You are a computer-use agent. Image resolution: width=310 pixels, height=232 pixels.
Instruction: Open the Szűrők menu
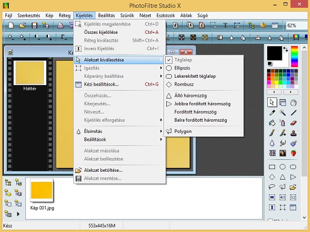[127, 15]
